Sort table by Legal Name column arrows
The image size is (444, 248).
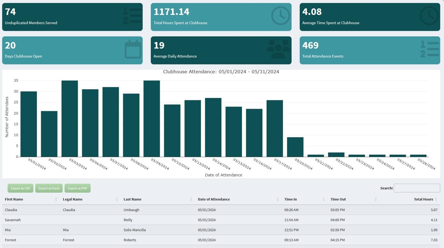point(117,199)
